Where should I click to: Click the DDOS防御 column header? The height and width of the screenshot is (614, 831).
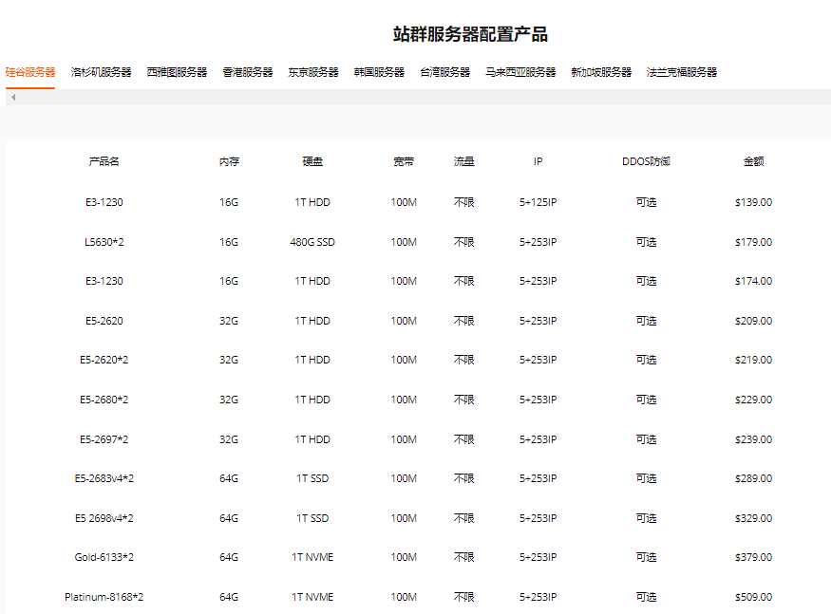pos(646,162)
